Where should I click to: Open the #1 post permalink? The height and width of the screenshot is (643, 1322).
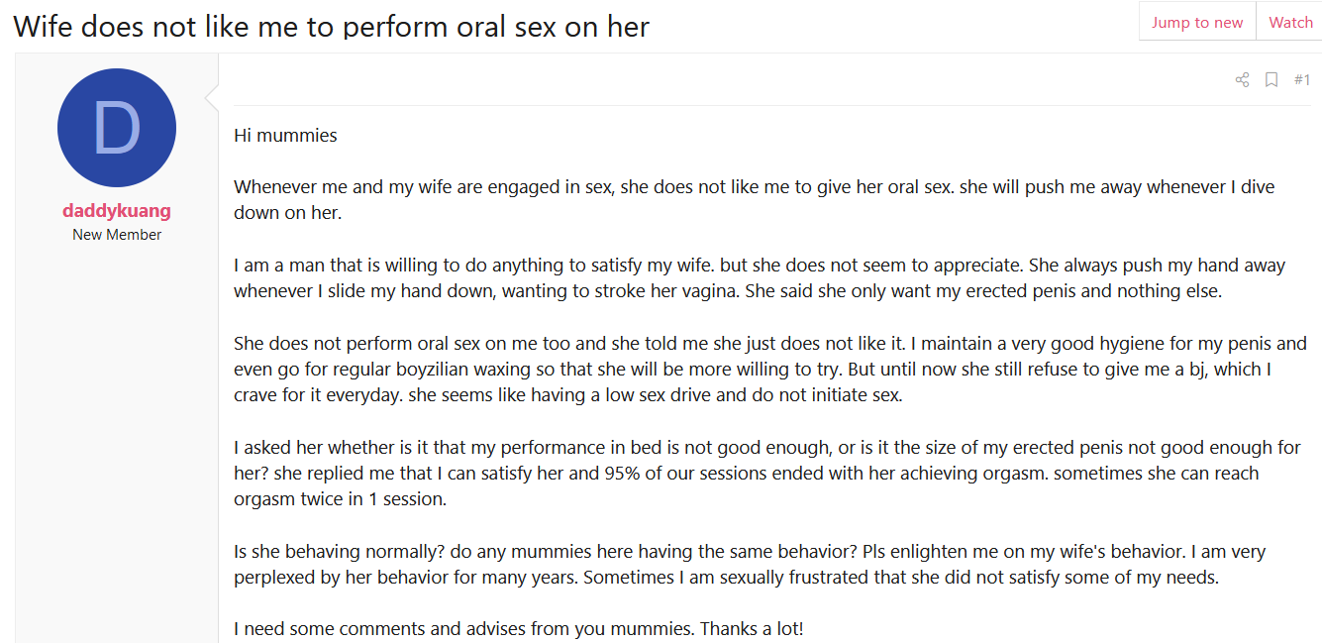click(x=1302, y=79)
